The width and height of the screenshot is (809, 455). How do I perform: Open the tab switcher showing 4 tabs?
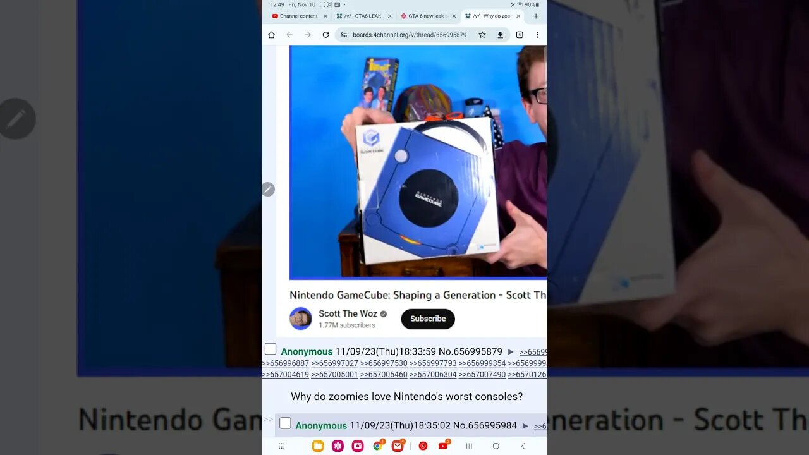coord(520,35)
